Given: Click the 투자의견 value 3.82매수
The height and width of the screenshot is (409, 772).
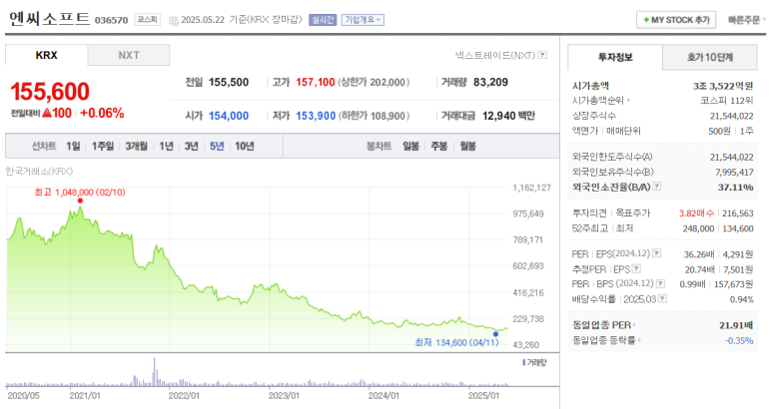Looking at the screenshot, I should (696, 213).
